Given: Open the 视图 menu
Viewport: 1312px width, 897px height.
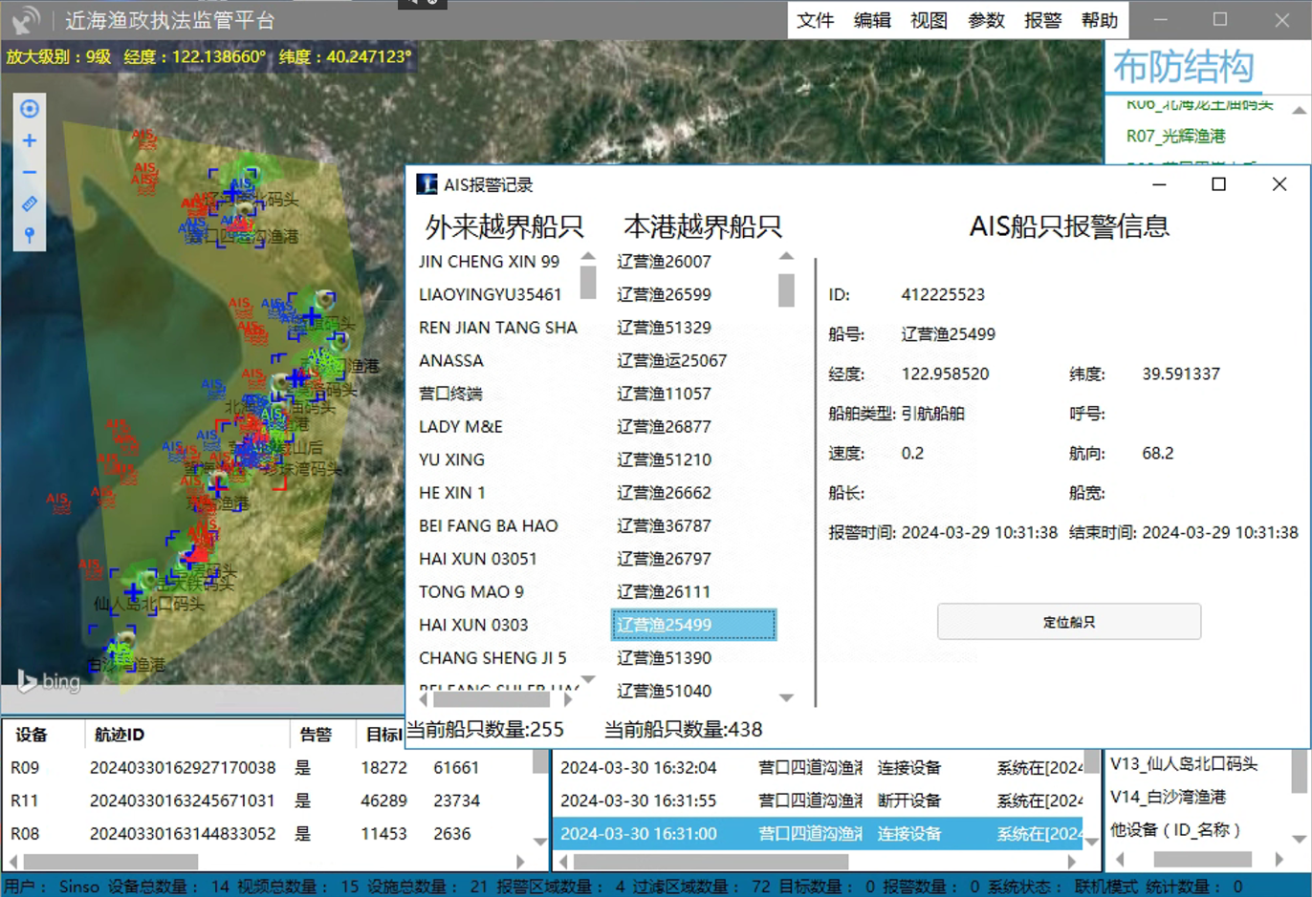Looking at the screenshot, I should [x=929, y=20].
